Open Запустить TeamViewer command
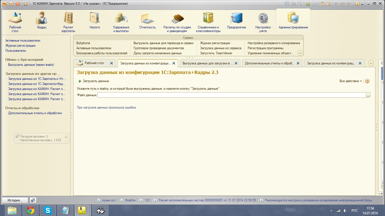 216,53
